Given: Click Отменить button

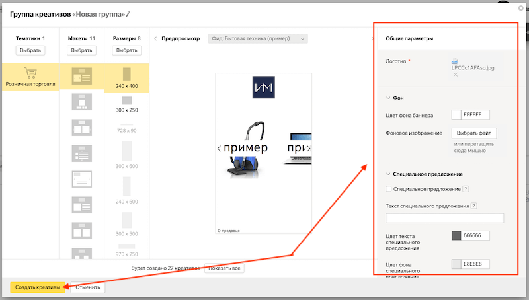Looking at the screenshot, I should tap(88, 287).
